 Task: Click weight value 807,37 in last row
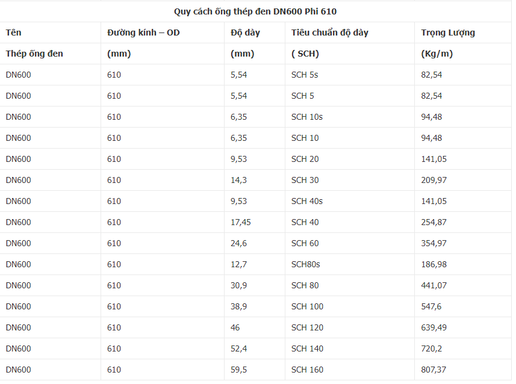434,370
